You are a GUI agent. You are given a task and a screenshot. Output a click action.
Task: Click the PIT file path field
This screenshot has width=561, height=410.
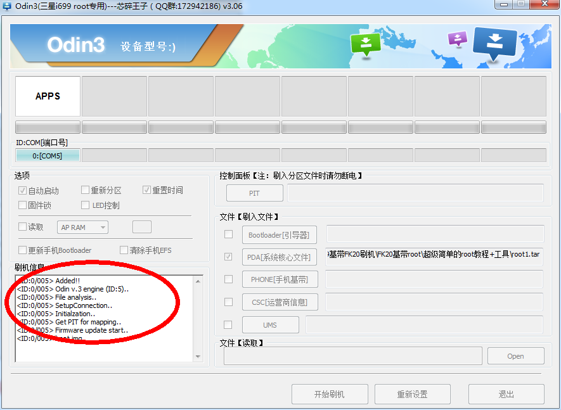415,193
